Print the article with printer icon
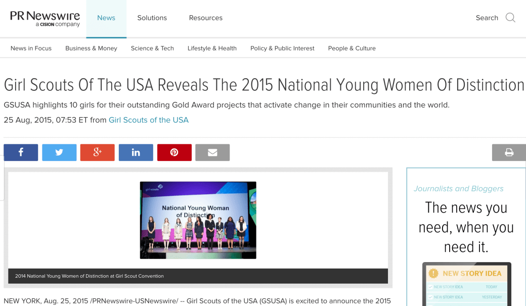Image resolution: width=526 pixels, height=306 pixels. click(509, 152)
